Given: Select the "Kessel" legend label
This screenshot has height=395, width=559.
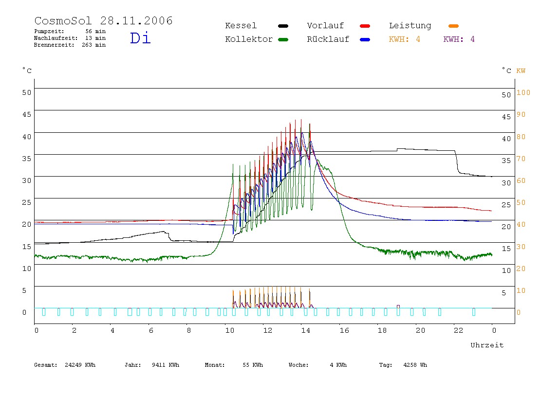Looking at the screenshot, I should coord(241,26).
